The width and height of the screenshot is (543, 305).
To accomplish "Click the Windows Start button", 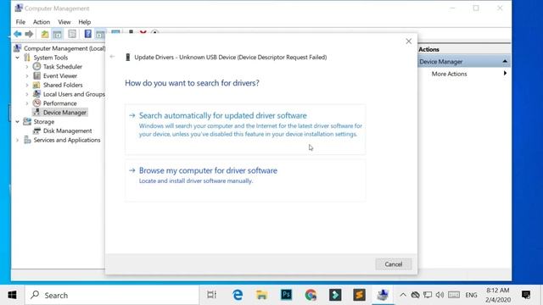I will click(x=12, y=295).
